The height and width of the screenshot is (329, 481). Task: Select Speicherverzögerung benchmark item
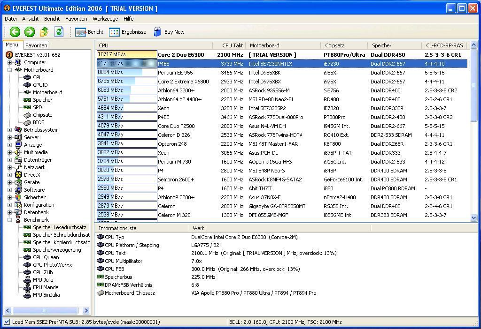57,250
